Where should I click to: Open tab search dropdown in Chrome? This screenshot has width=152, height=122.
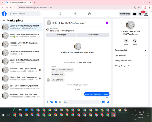click(x=2, y=2)
